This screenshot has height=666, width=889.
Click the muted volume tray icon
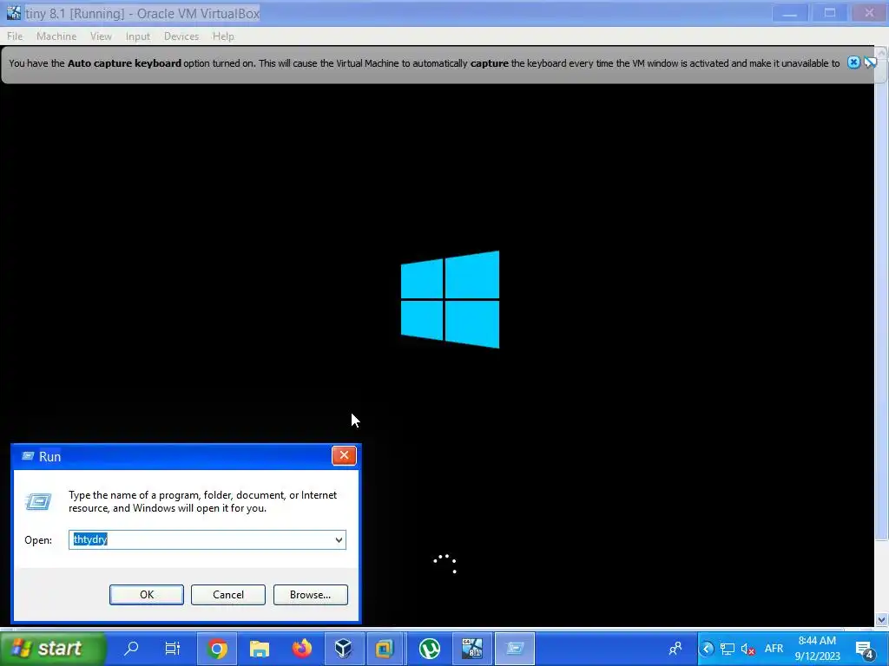747,649
